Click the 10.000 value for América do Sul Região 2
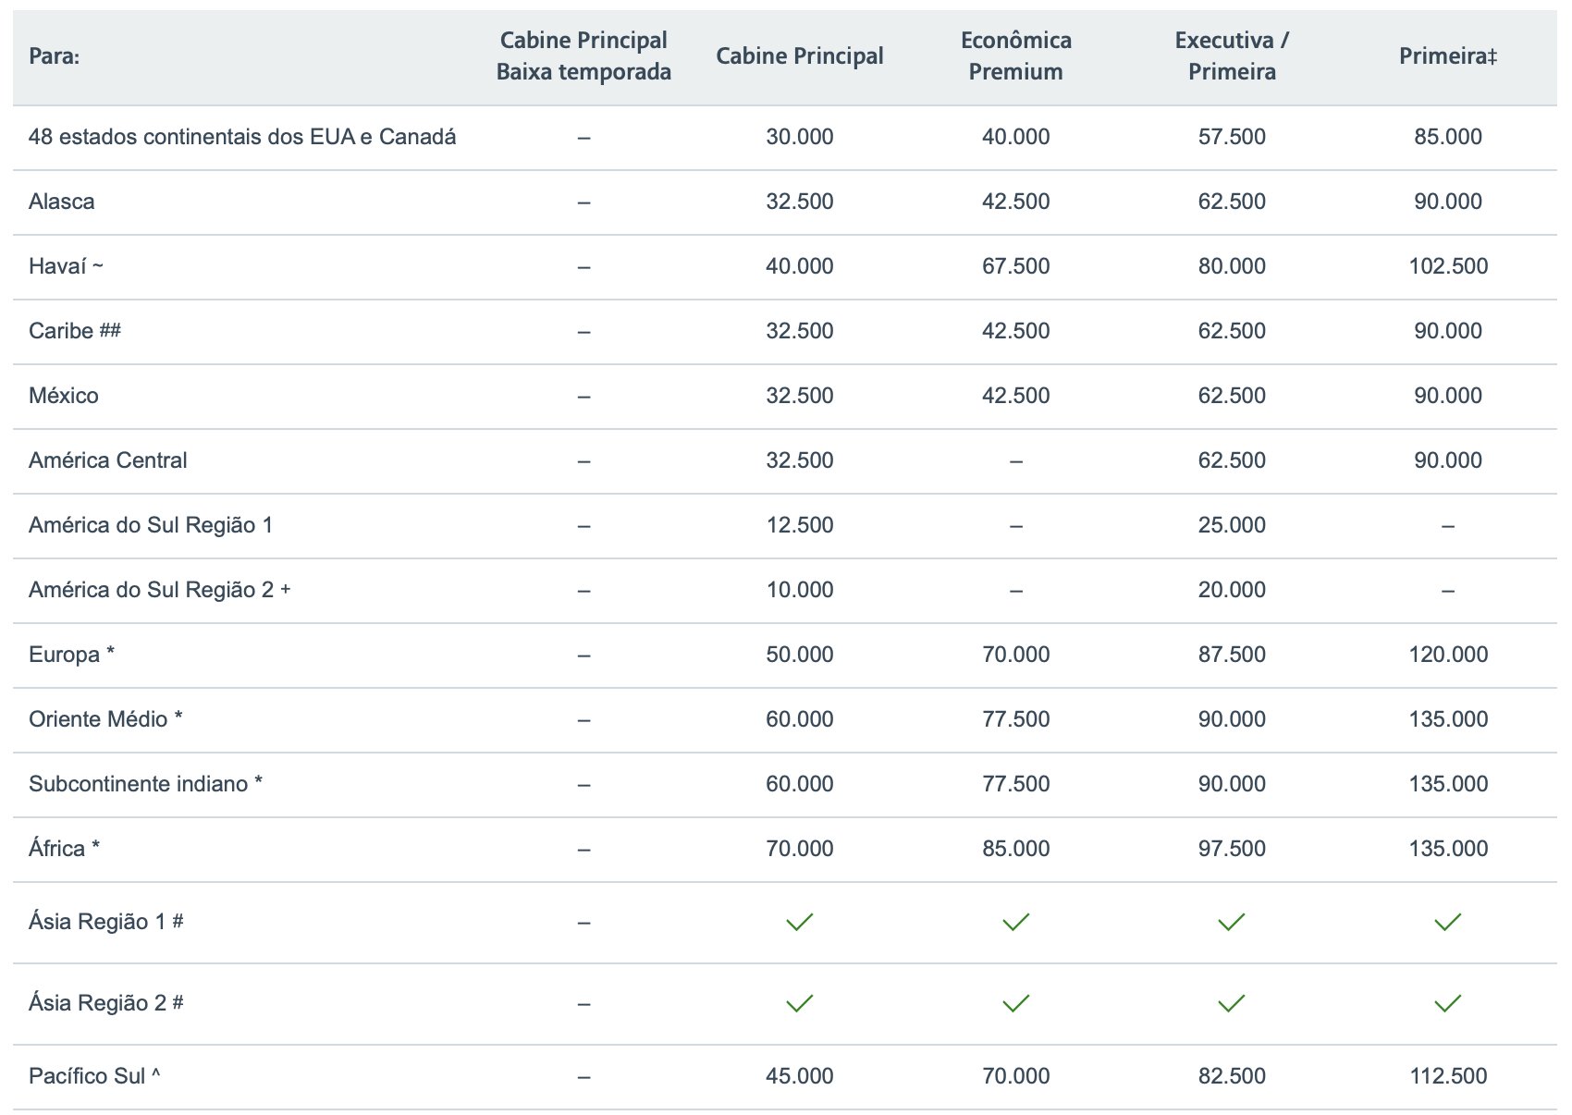The height and width of the screenshot is (1115, 1572). pos(799,590)
